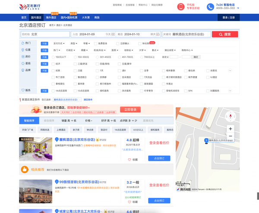Screen dimensions: 259x213
Task: Click the blue telephone customer service icon
Action: 210,7
